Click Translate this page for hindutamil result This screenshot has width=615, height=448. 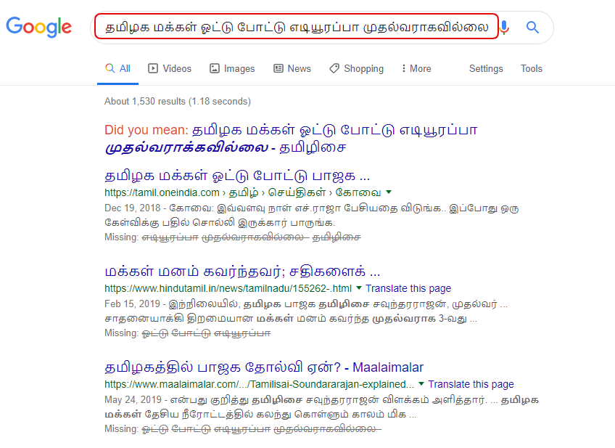click(x=408, y=288)
